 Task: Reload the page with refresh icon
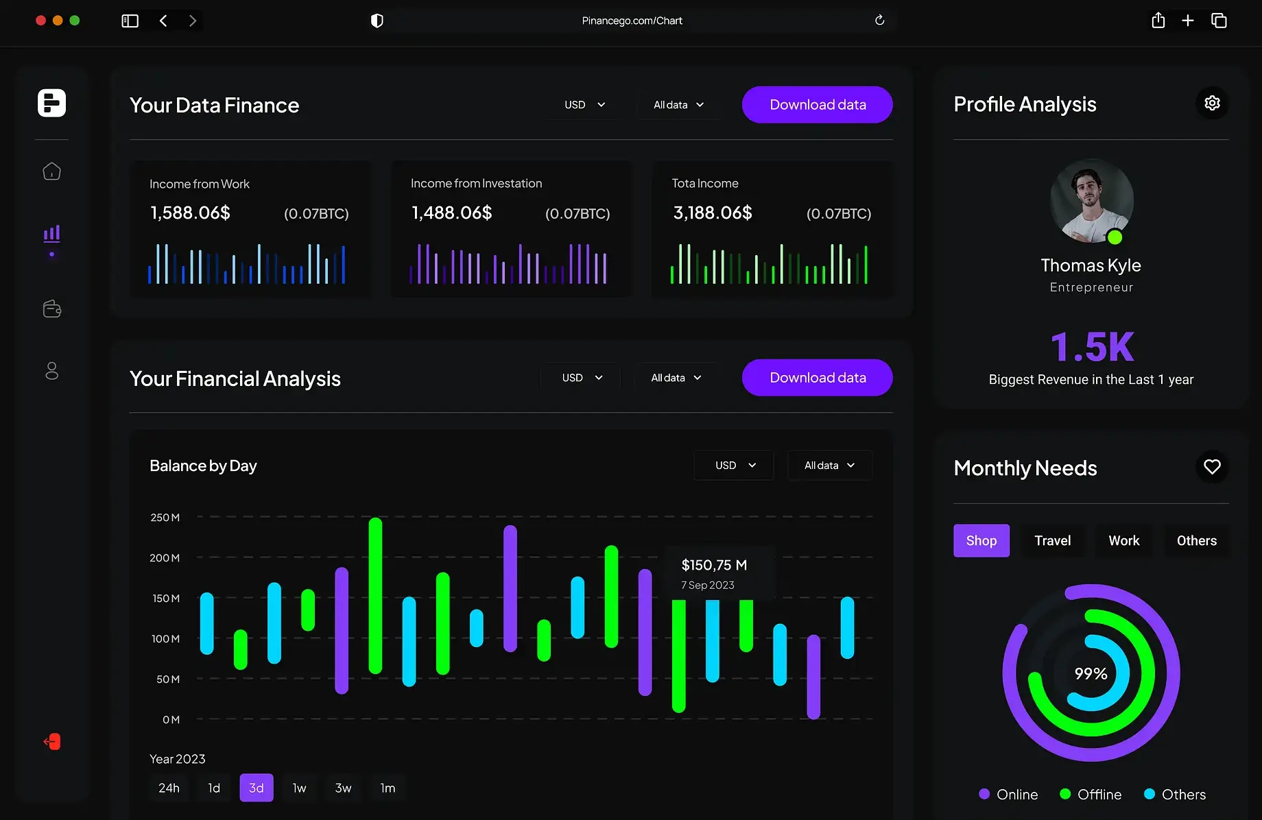pyautogui.click(x=879, y=21)
